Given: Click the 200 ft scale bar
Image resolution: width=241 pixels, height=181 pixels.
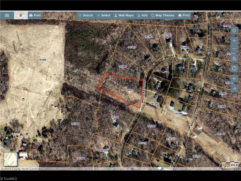Looking at the screenshot, I should pyautogui.click(x=230, y=164).
